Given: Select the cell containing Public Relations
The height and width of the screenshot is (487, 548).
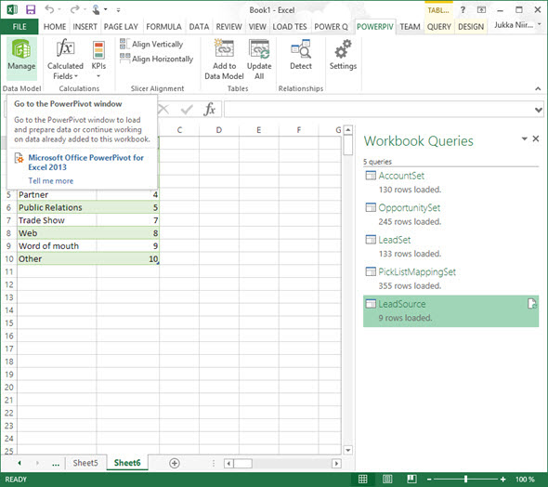Looking at the screenshot, I should (x=57, y=207).
